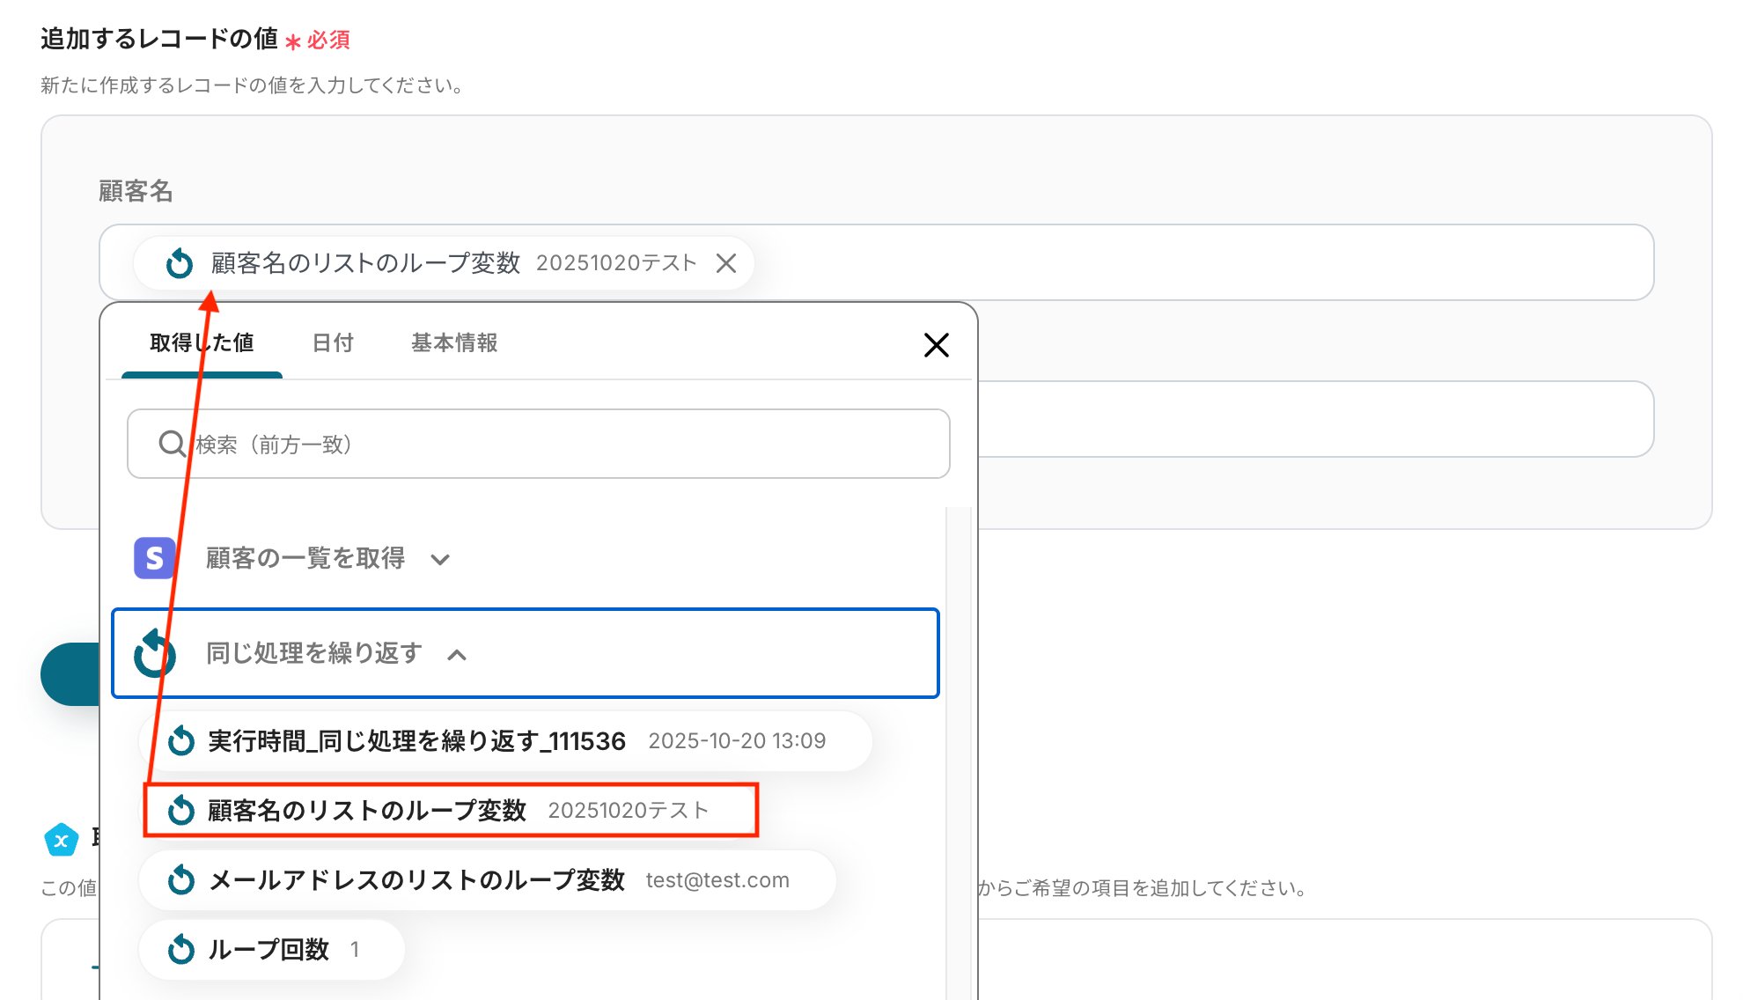This screenshot has height=1000, width=1743.
Task: Close the value picker popup
Action: click(x=936, y=345)
